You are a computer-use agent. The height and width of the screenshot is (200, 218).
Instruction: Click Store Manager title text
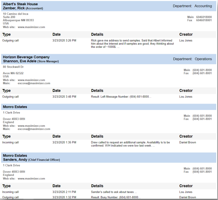click(x=48, y=61)
